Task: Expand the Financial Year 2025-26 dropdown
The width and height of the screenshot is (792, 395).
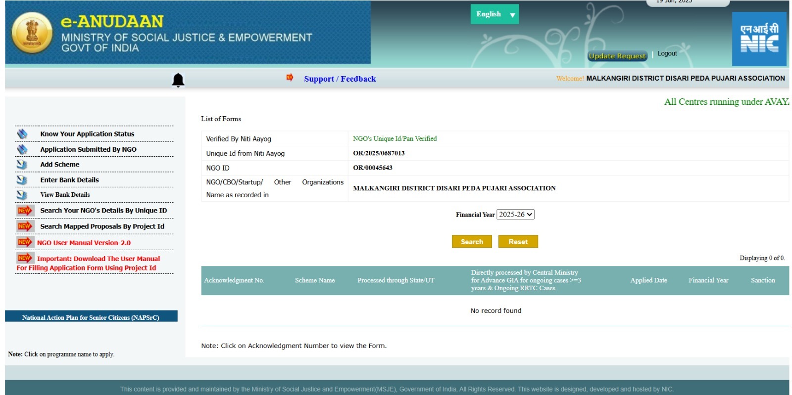Action: pyautogui.click(x=515, y=215)
